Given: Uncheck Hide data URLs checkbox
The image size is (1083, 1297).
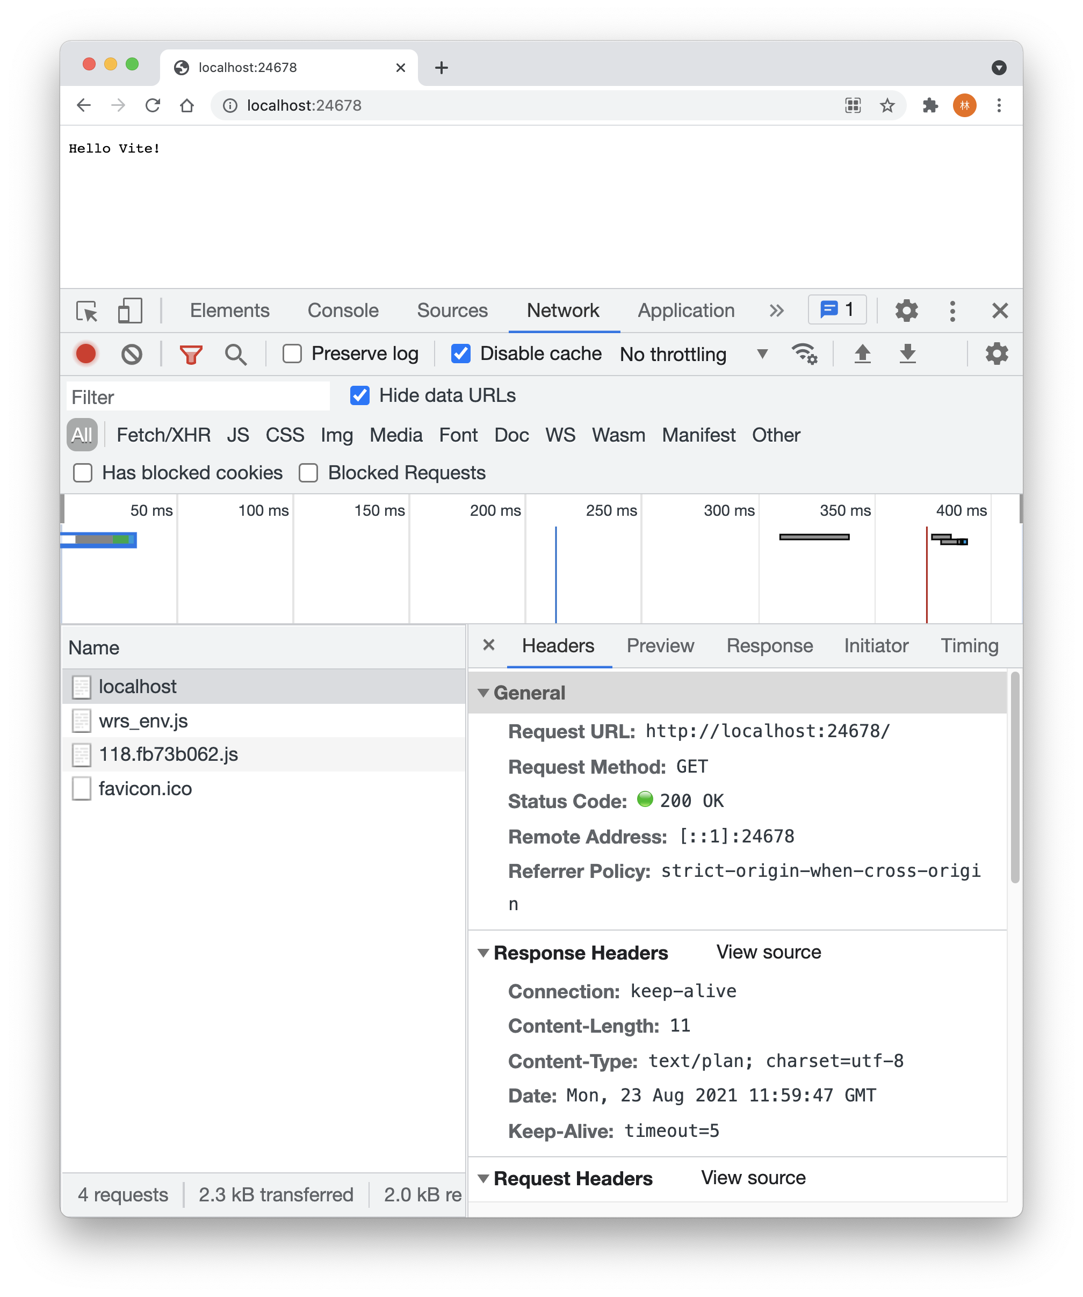Looking at the screenshot, I should coord(359,395).
